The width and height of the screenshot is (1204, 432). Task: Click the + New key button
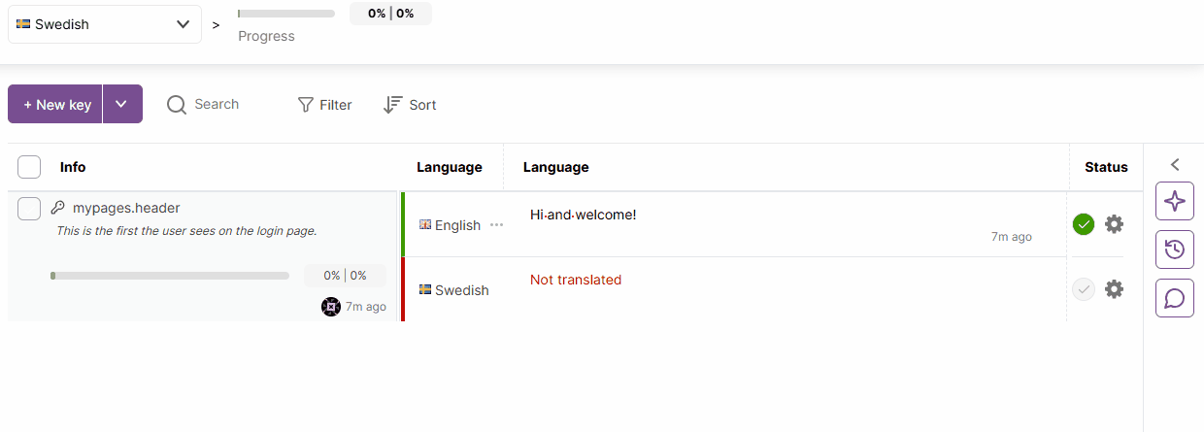[56, 104]
